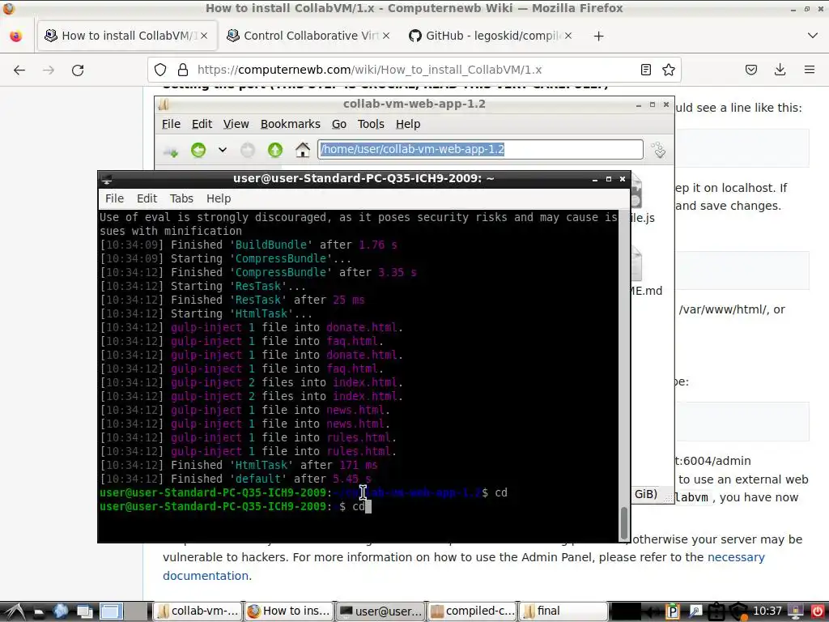Viewport: 829px width, 622px height.
Task: Click the panel clock showing 10:37
Action: 767,611
